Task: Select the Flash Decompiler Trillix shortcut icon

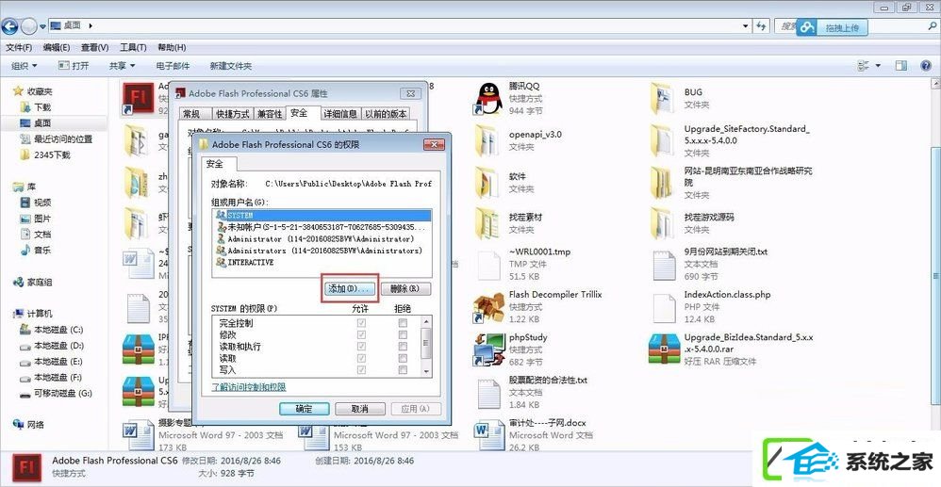Action: point(489,306)
